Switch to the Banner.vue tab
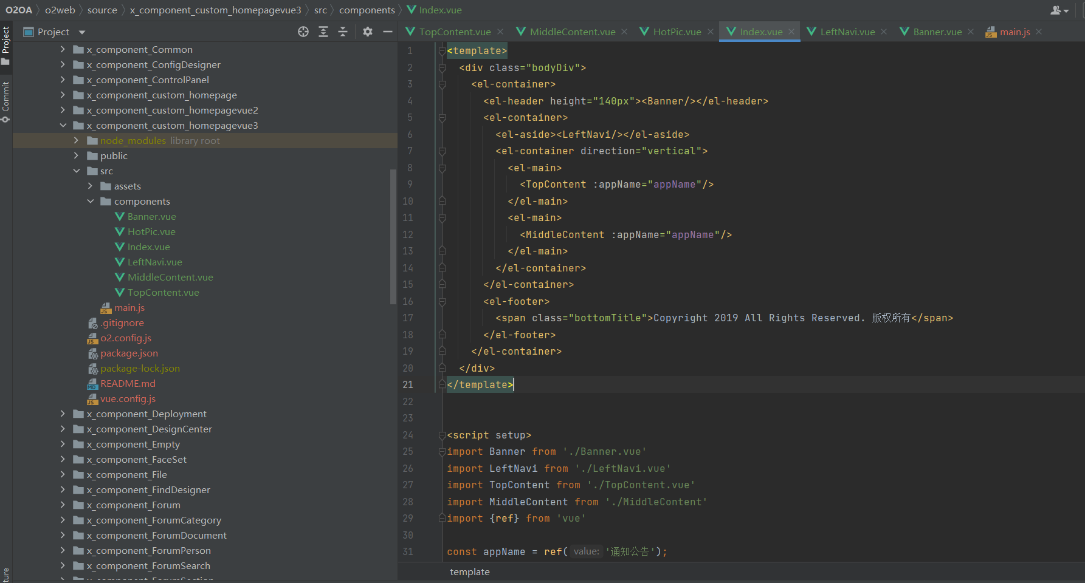Screen dimensions: 1085x583 coord(937,32)
